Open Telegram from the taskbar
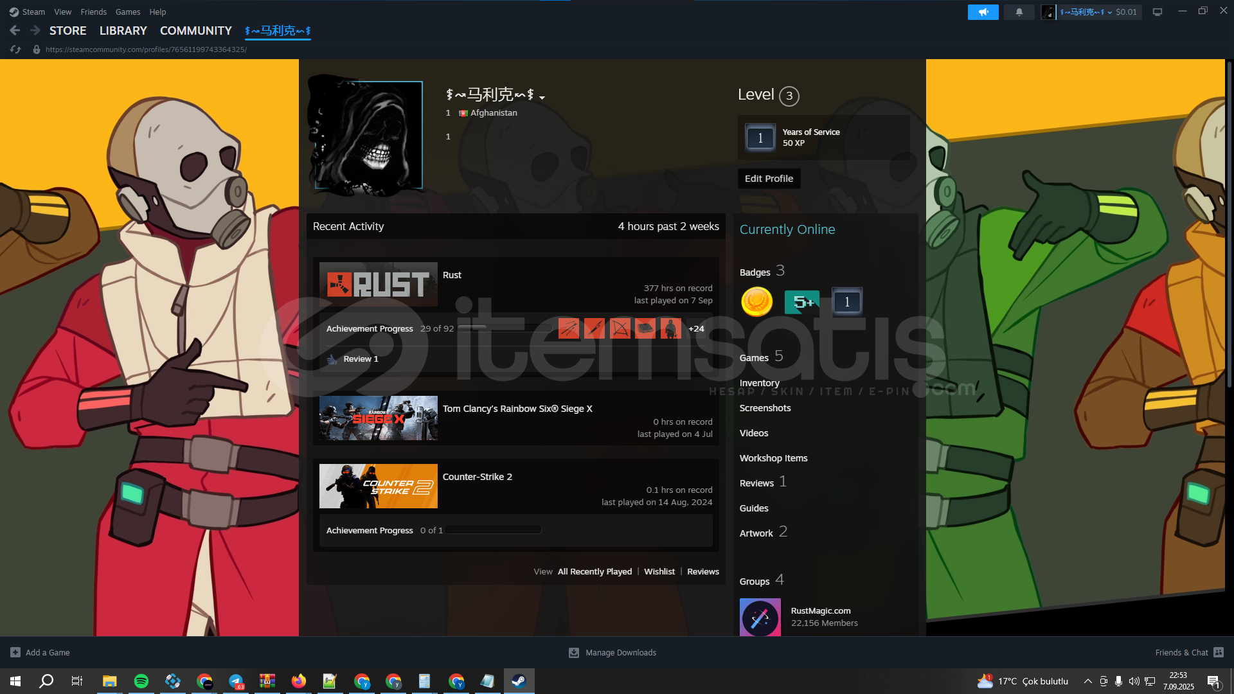Image resolution: width=1234 pixels, height=694 pixels. (236, 681)
